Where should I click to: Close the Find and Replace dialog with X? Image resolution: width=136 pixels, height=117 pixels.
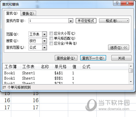[127, 3]
